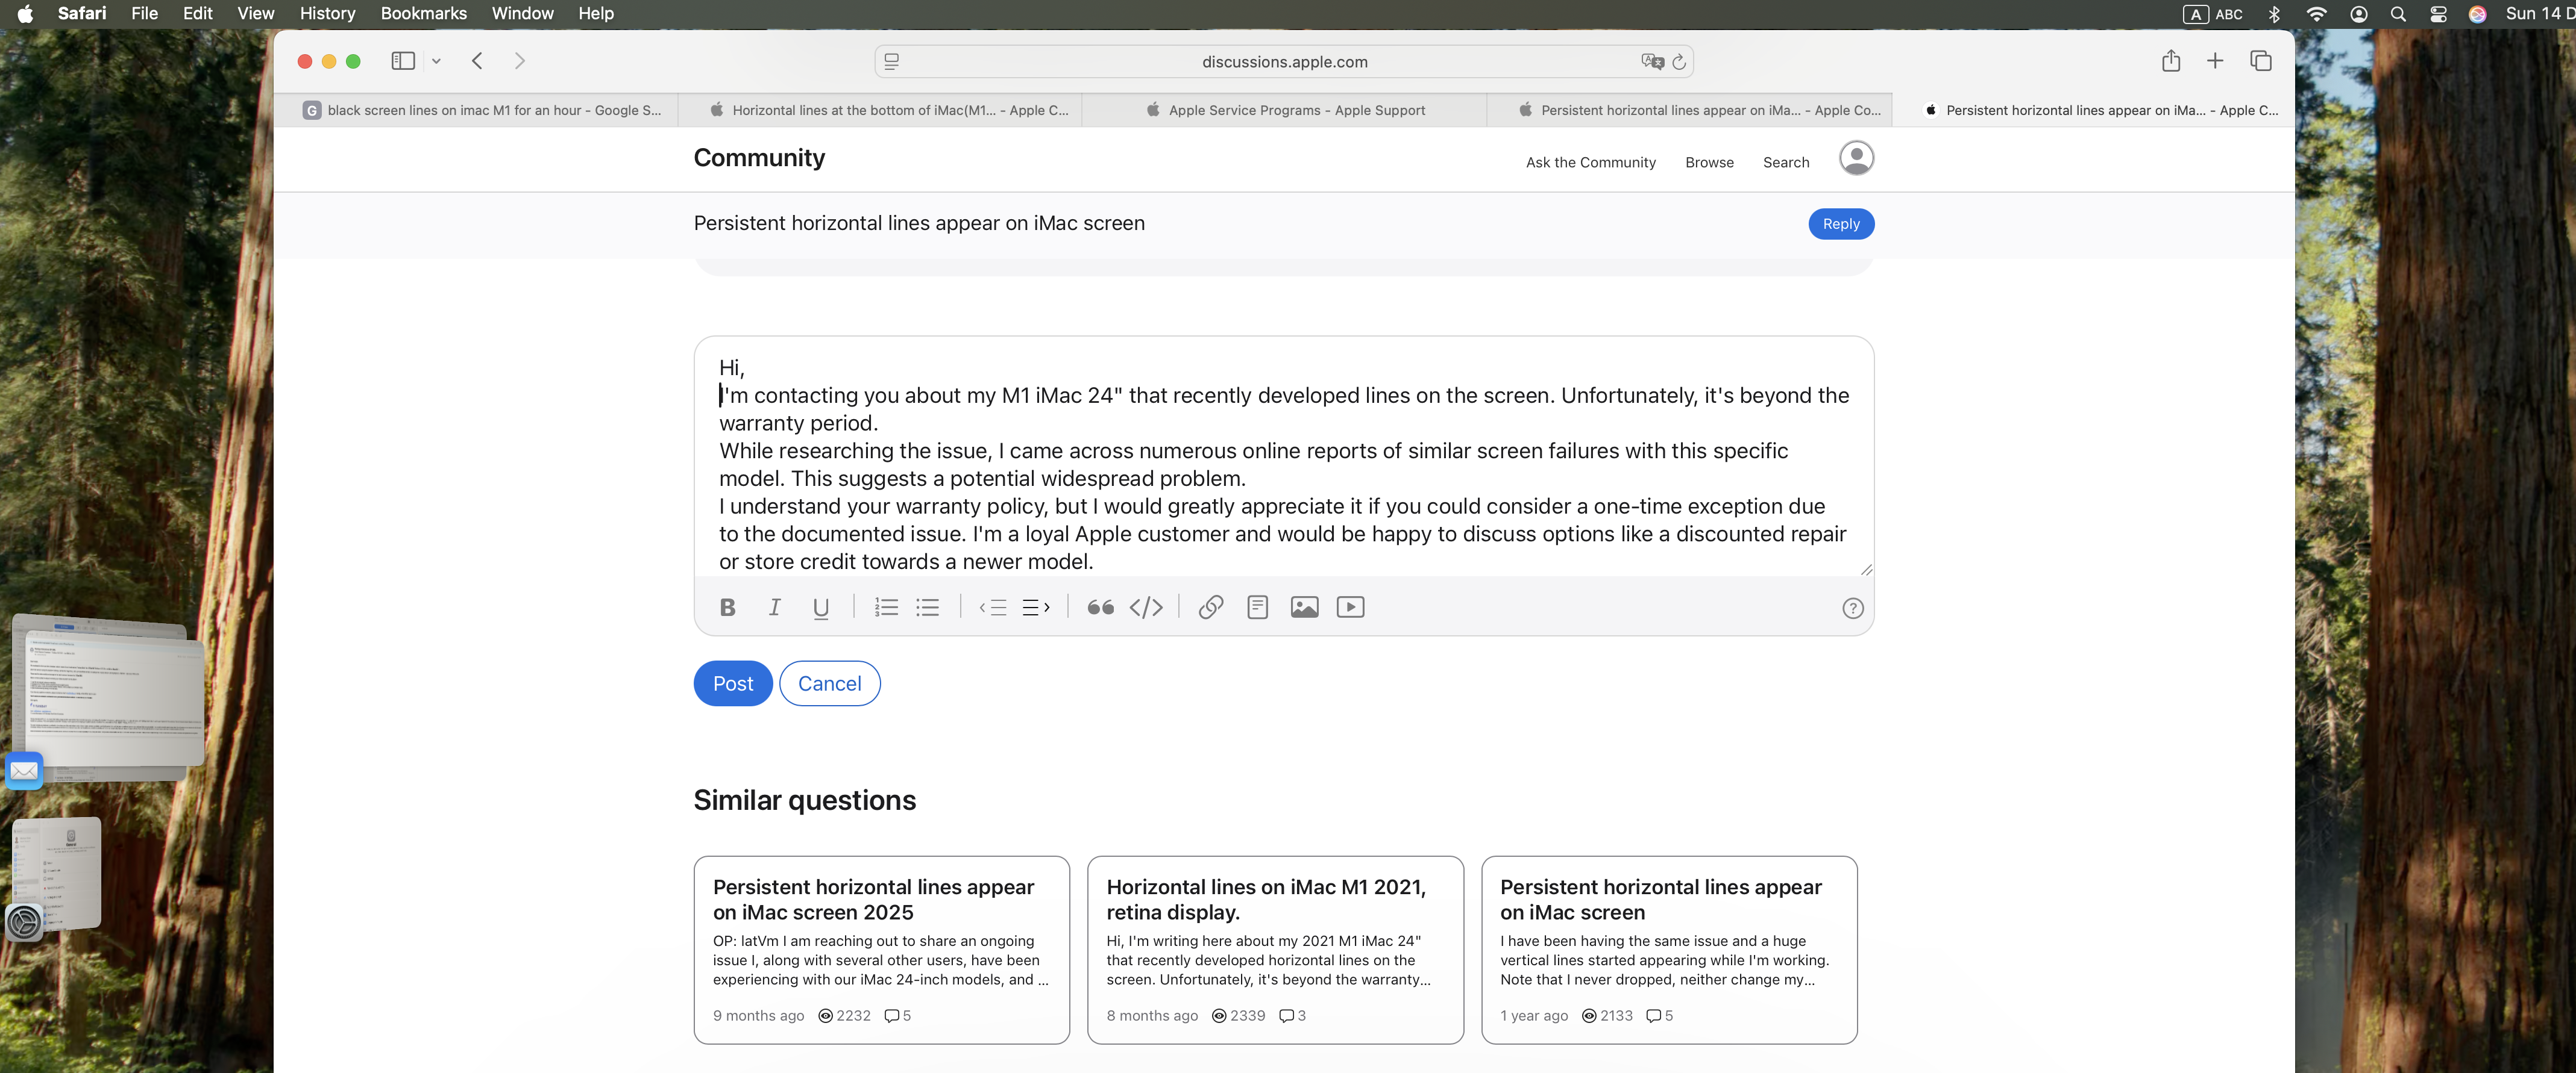Expand the Safari sidebar options dropdown arrow
2576x1073 pixels.
(436, 62)
